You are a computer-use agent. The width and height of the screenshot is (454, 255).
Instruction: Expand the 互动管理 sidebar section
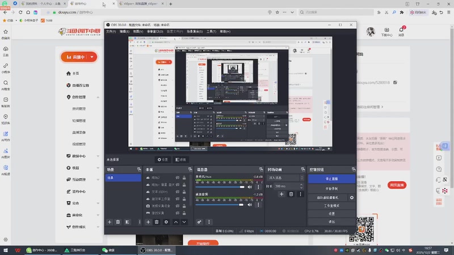[x=98, y=180]
